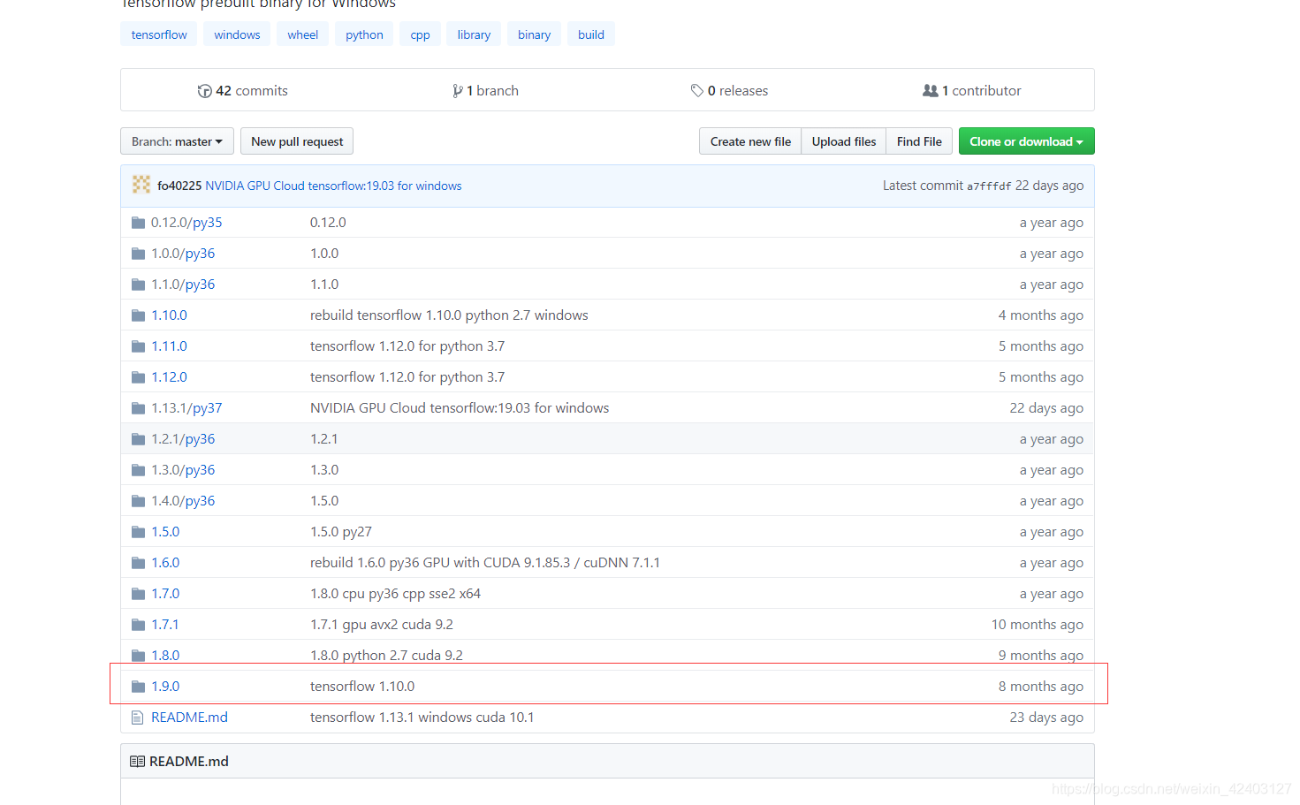Click folder icon for 1.12.0 row

[x=138, y=377]
